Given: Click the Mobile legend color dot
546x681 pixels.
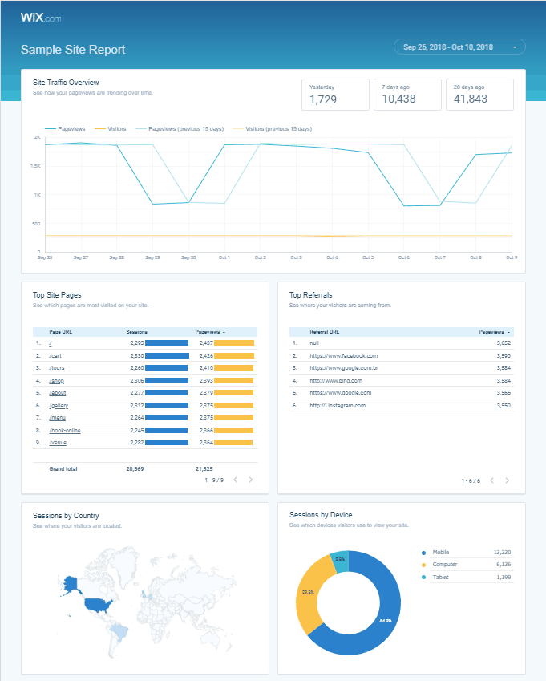Looking at the screenshot, I should [423, 553].
